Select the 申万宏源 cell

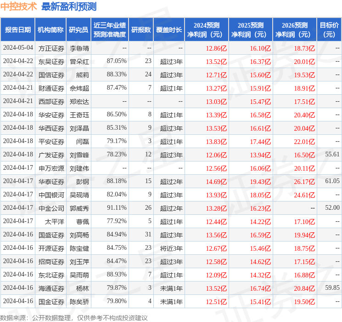click(x=51, y=168)
